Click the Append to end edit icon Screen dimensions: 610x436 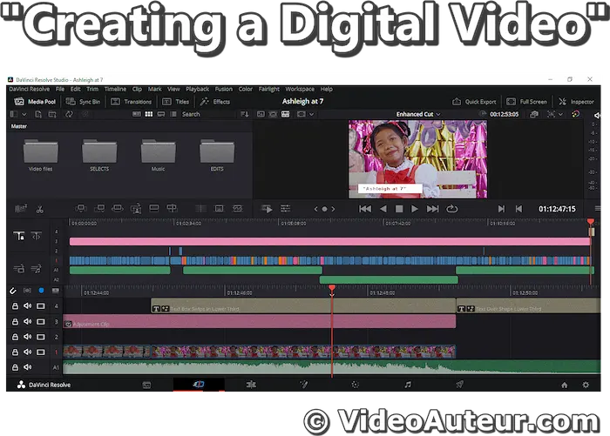[99, 209]
